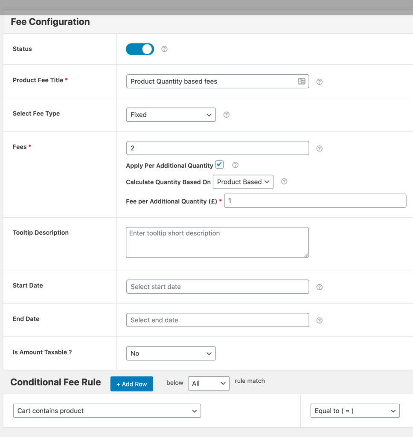The width and height of the screenshot is (413, 437).
Task: Click the Apply Per Additional Quantity label
Action: click(x=169, y=166)
